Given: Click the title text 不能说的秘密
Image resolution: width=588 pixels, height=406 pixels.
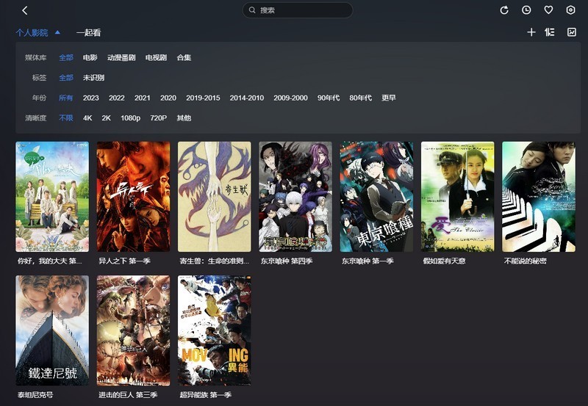Looking at the screenshot, I should 525,261.
